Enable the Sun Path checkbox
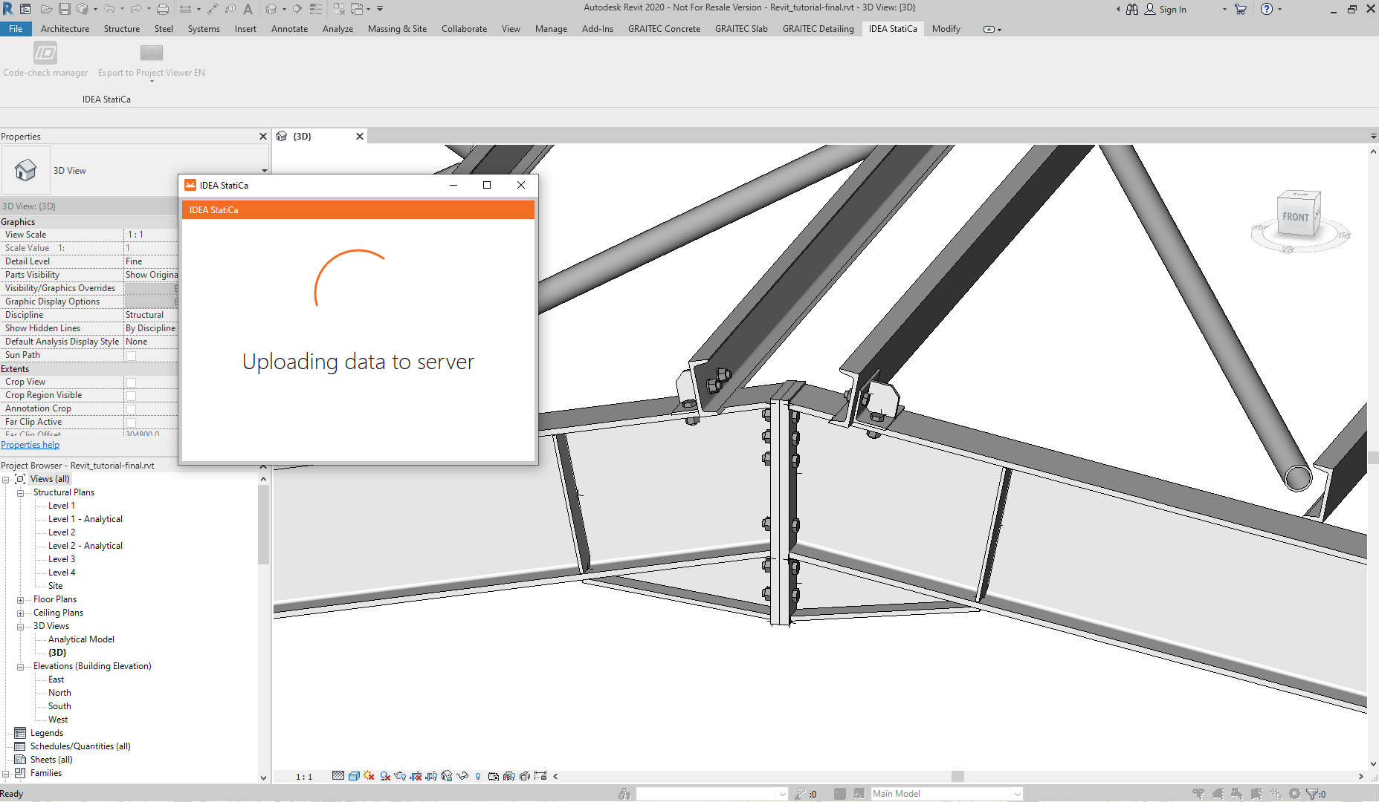The height and width of the screenshot is (802, 1379). pyautogui.click(x=131, y=355)
